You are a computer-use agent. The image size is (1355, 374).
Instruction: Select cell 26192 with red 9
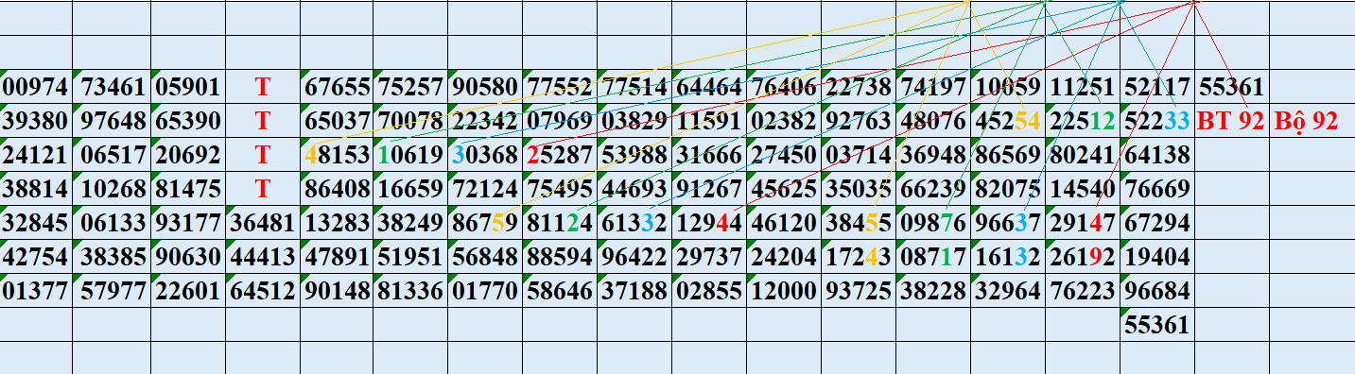1083,257
